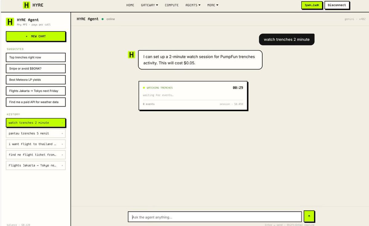Select suggestion 'Top trenches right now'
This screenshot has height=226, width=369.
(x=36, y=57)
